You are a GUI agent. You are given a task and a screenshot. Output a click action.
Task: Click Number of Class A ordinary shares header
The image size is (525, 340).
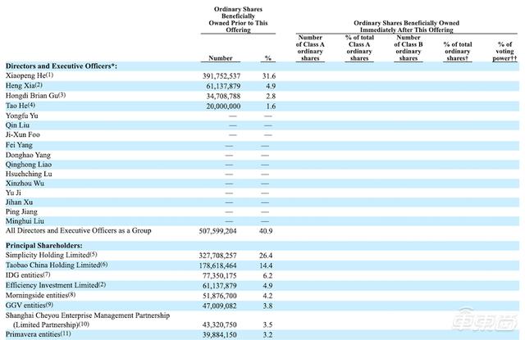[310, 48]
